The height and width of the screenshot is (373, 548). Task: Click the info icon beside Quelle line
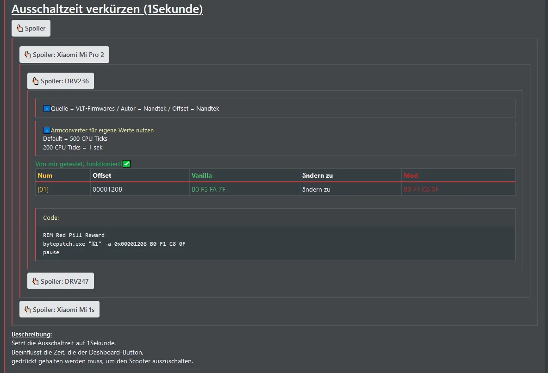pos(47,109)
